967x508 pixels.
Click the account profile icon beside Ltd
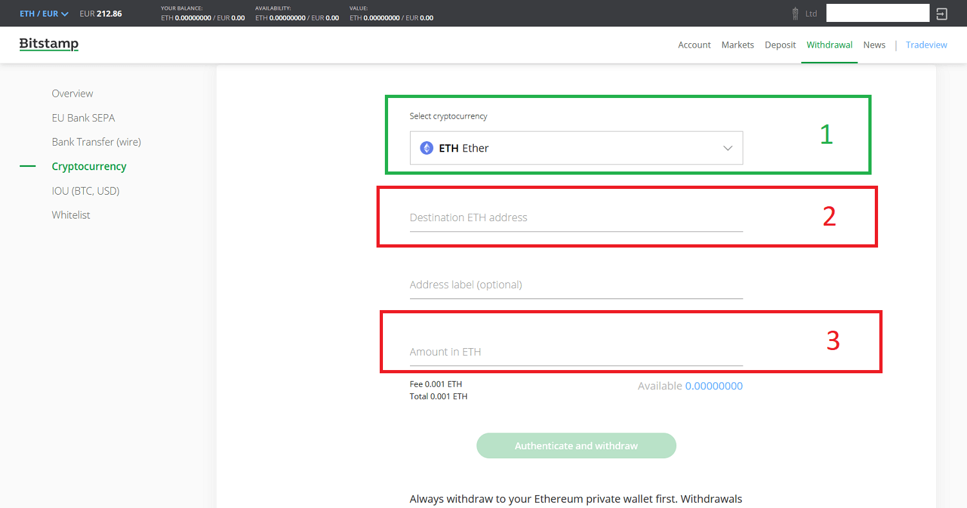click(796, 14)
